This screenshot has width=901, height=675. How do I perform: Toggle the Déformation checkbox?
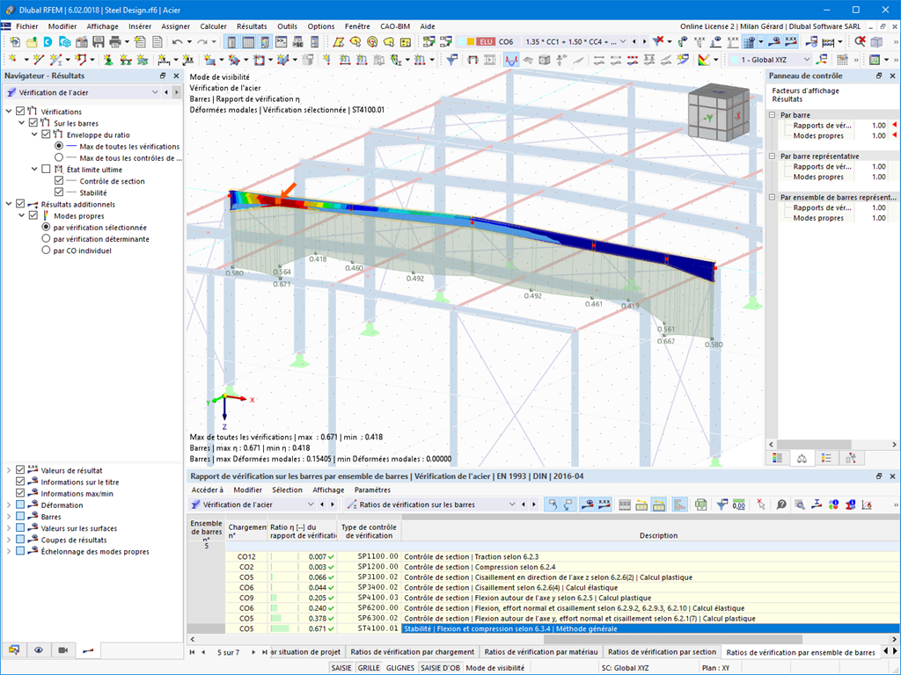[x=20, y=505]
